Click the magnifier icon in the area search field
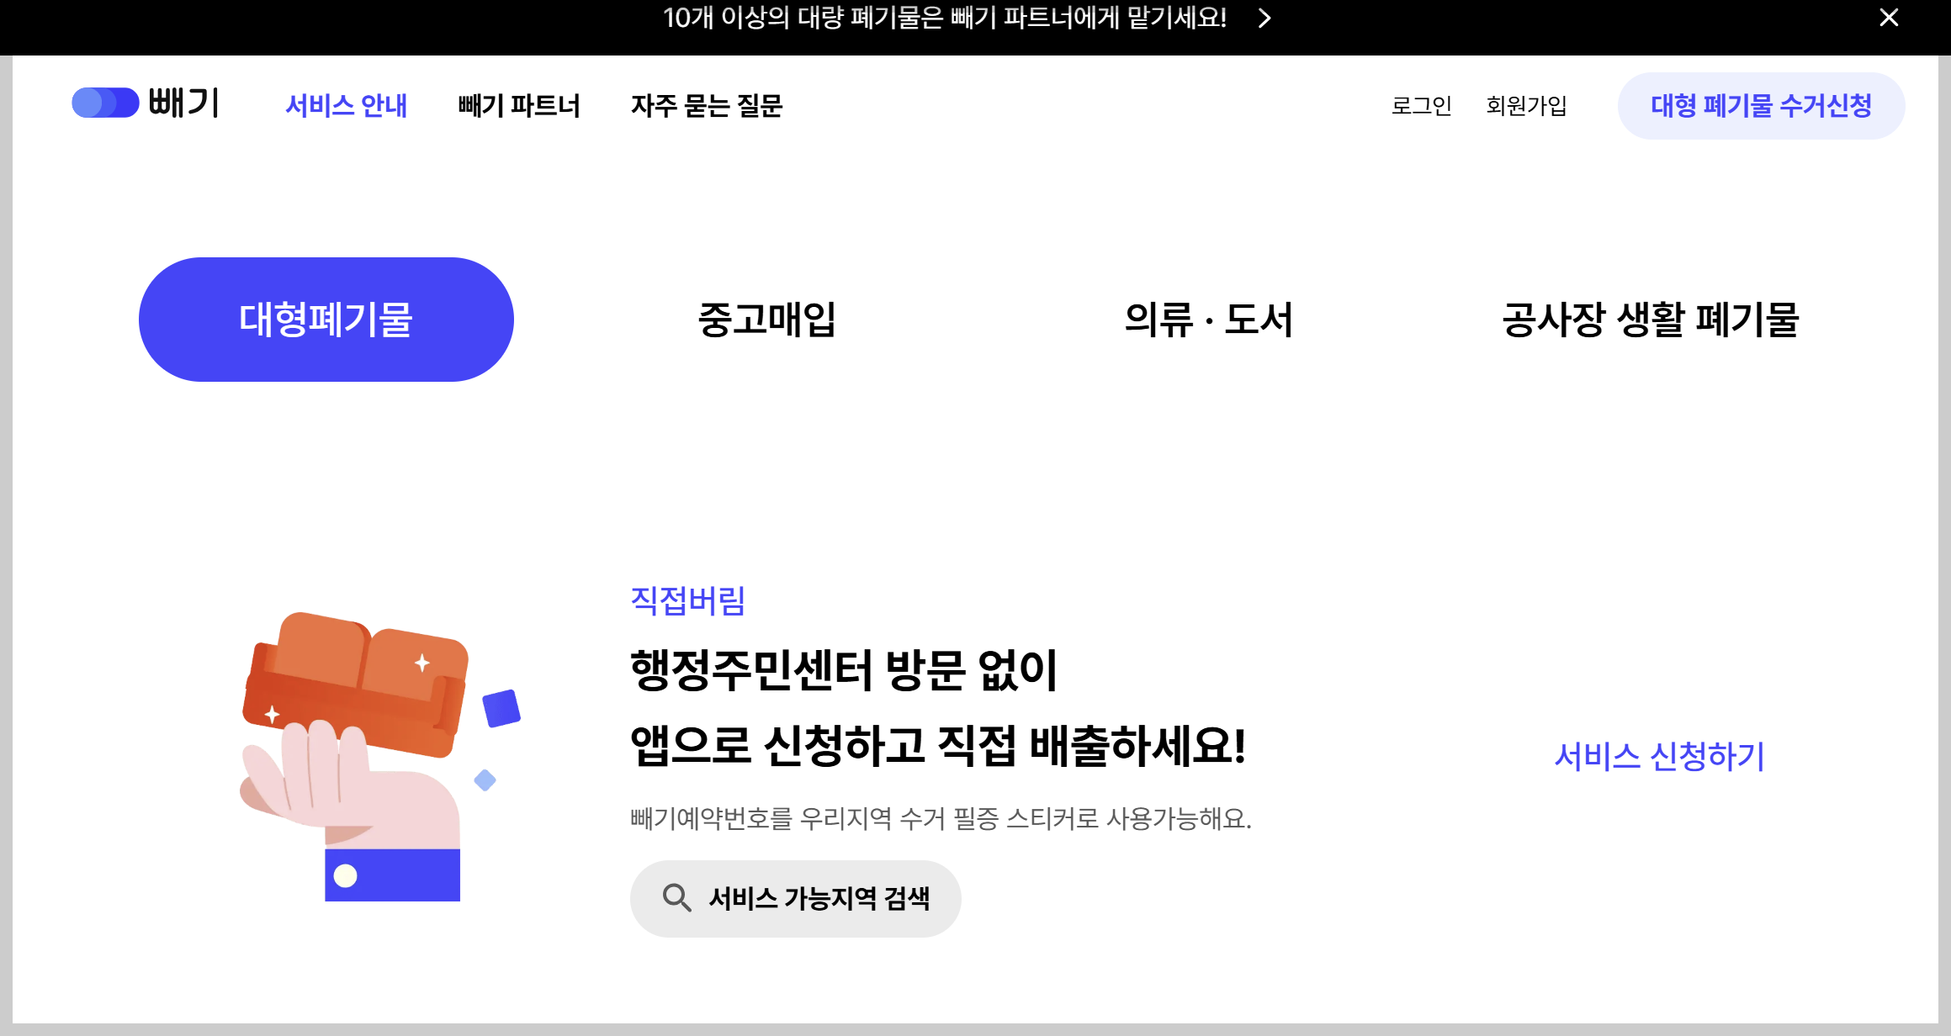 (676, 897)
